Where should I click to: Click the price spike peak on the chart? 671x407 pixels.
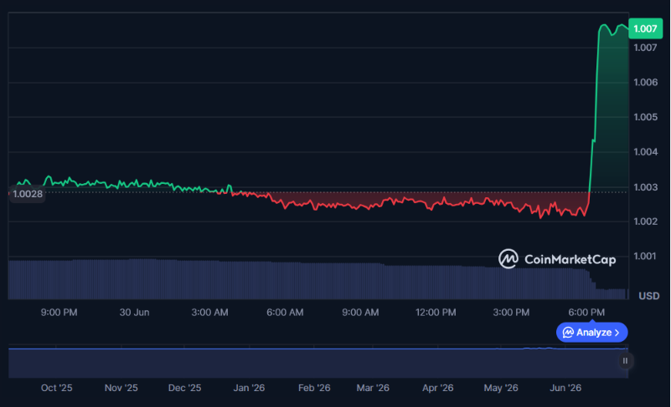604,26
